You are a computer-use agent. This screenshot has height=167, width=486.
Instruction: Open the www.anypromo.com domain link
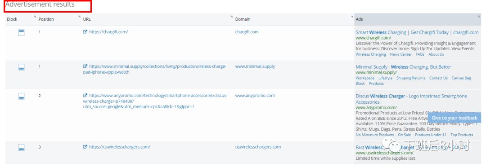[255, 96]
